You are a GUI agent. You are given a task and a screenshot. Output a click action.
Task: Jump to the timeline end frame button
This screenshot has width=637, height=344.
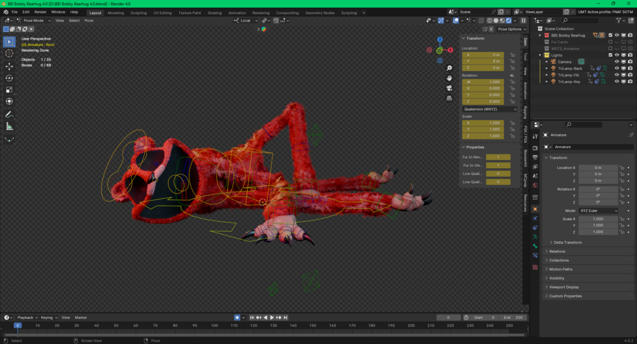pos(286,317)
